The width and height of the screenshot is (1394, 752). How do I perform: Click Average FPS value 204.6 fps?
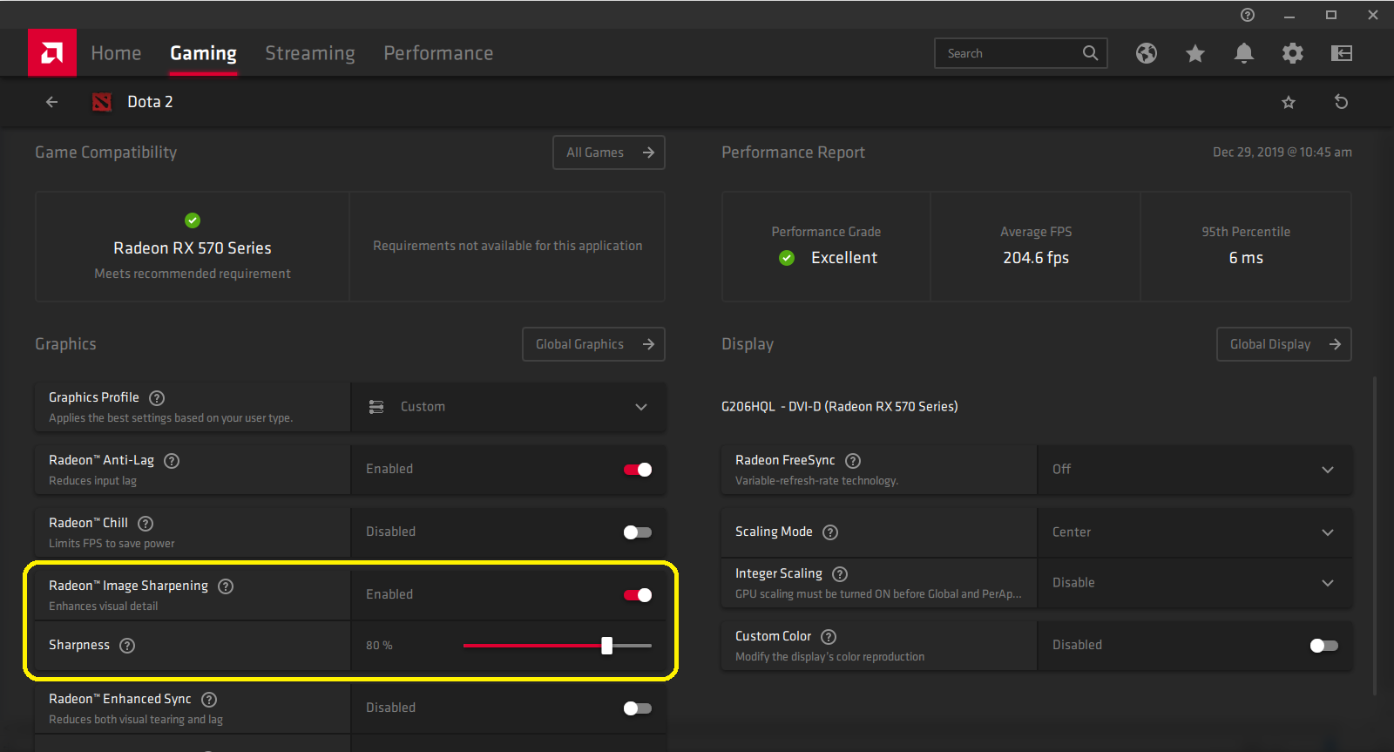[1036, 258]
